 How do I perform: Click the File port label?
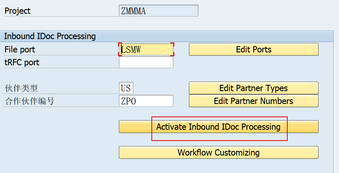pos(20,49)
